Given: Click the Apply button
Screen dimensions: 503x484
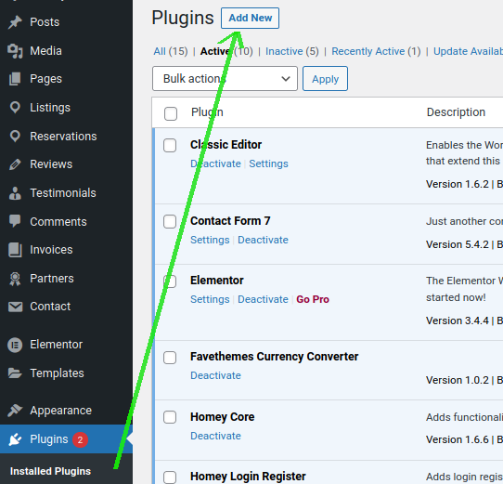Looking at the screenshot, I should pos(325,79).
